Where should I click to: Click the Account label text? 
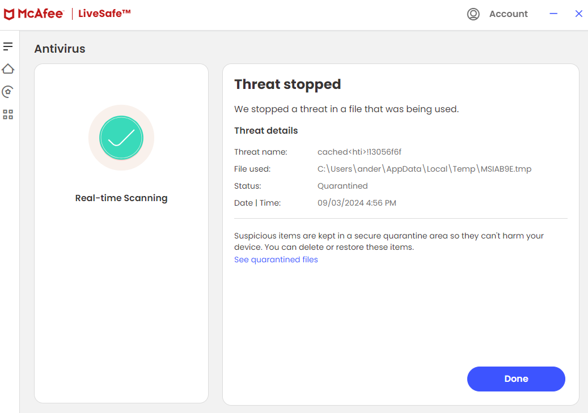pos(508,14)
